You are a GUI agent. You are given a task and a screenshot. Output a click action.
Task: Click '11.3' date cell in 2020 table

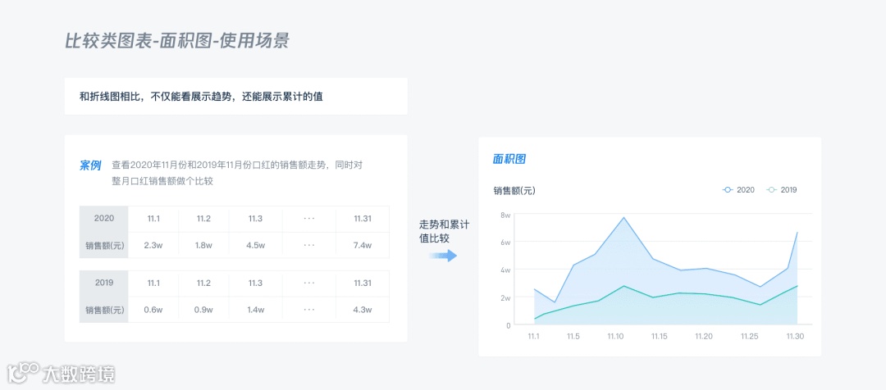click(x=254, y=219)
